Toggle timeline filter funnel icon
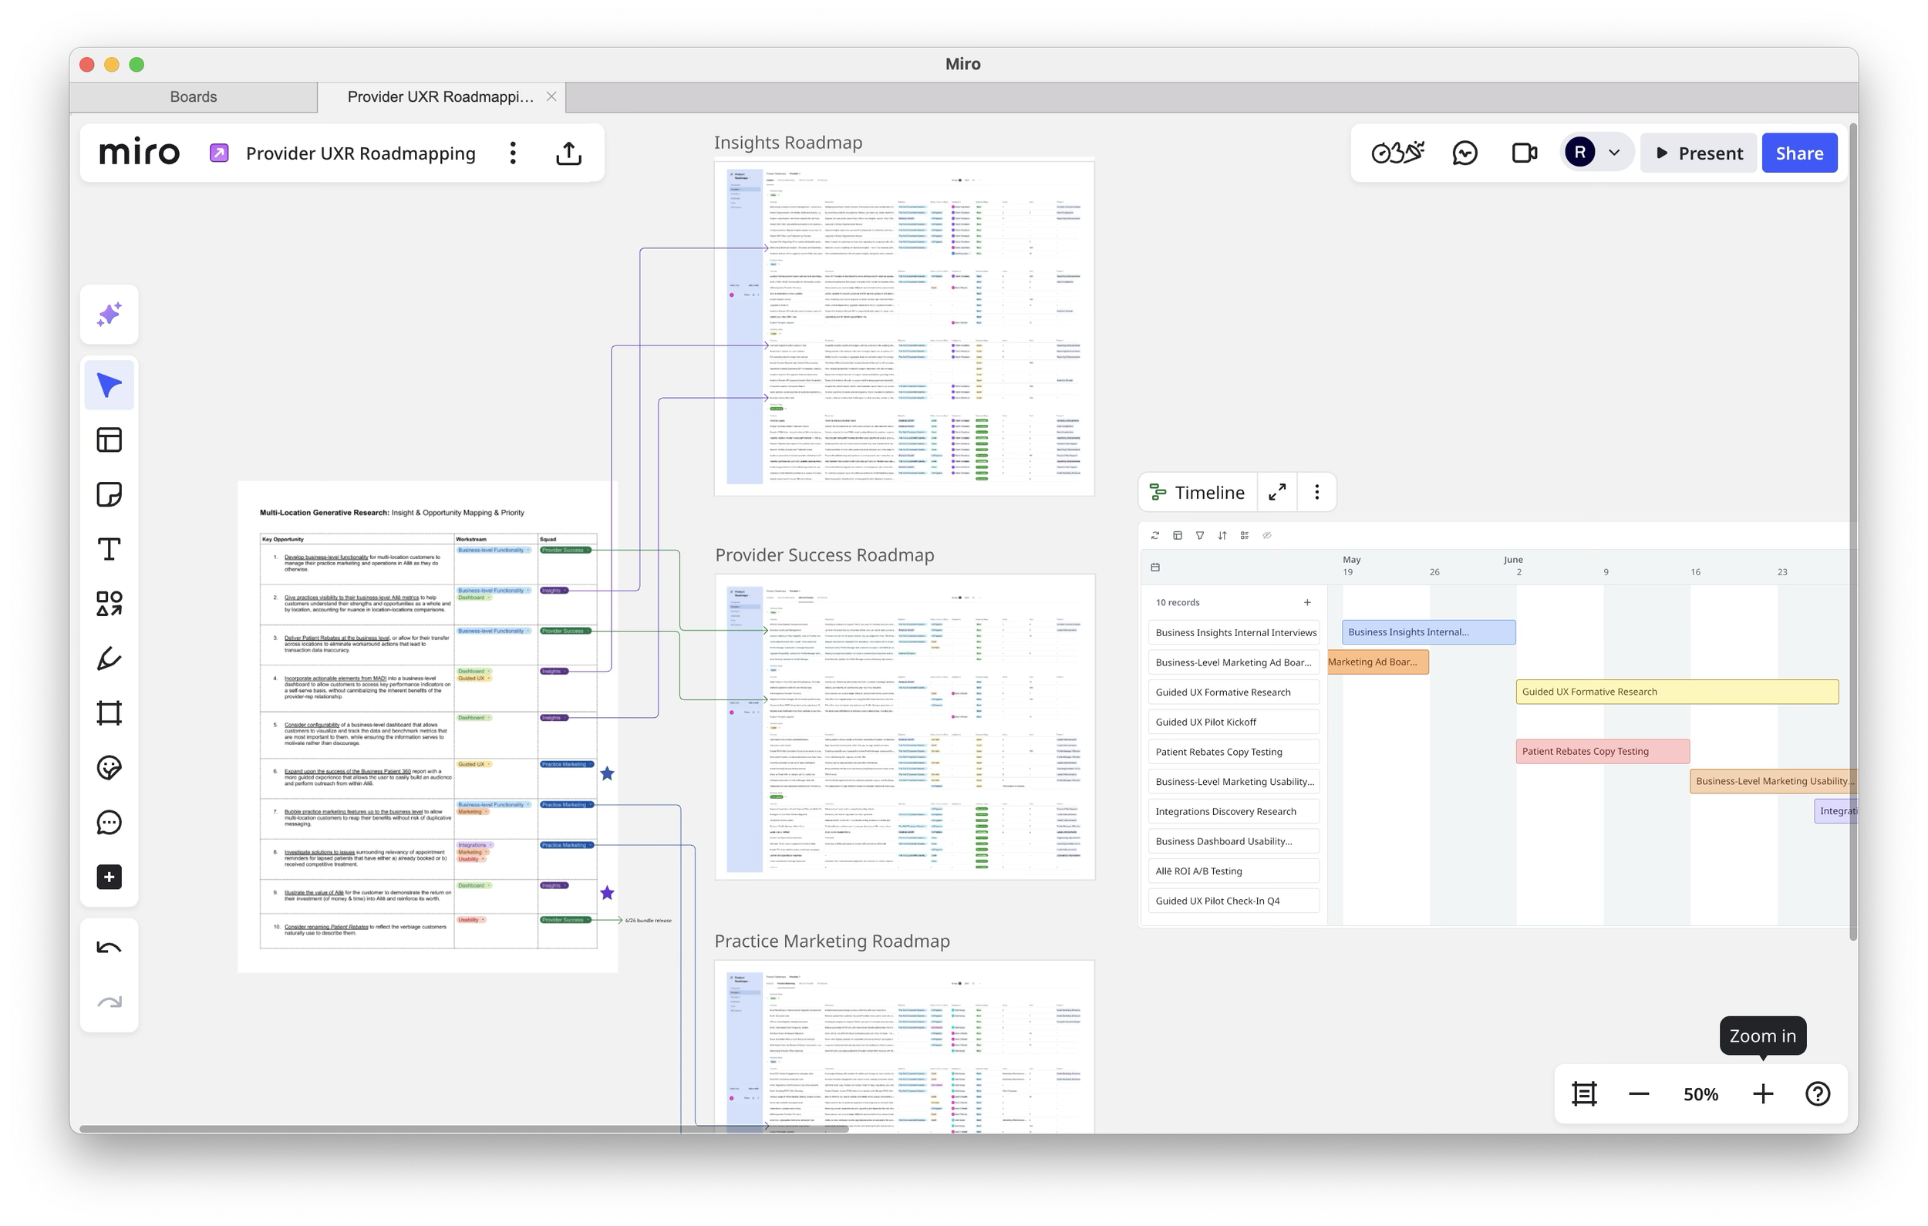 (1199, 536)
